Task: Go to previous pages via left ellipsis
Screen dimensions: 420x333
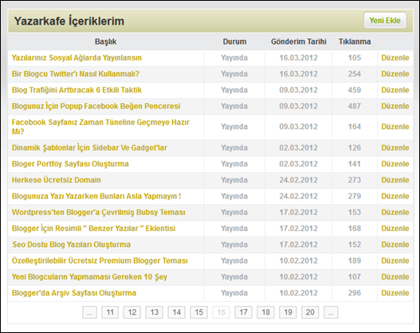Action: click(89, 312)
